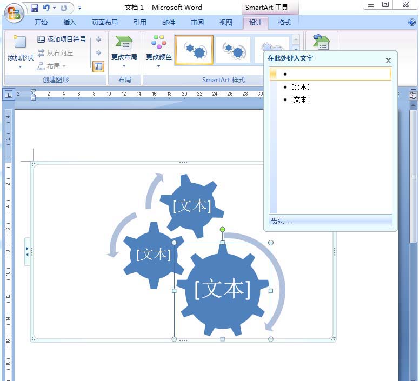Undo the last action
Screen dimensions: 420x381
point(46,8)
